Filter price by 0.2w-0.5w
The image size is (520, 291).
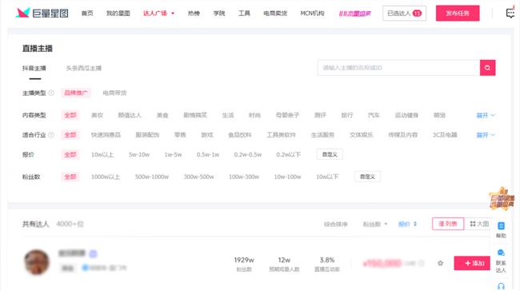[248, 155]
